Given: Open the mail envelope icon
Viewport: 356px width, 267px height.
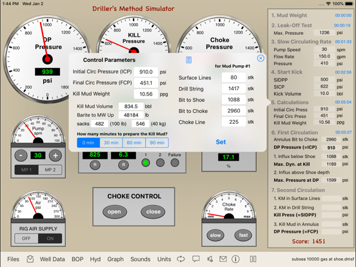Looking at the screenshot, I should click(x=223, y=259).
